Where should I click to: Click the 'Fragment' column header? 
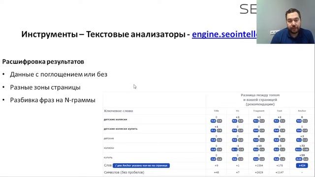click(259, 111)
